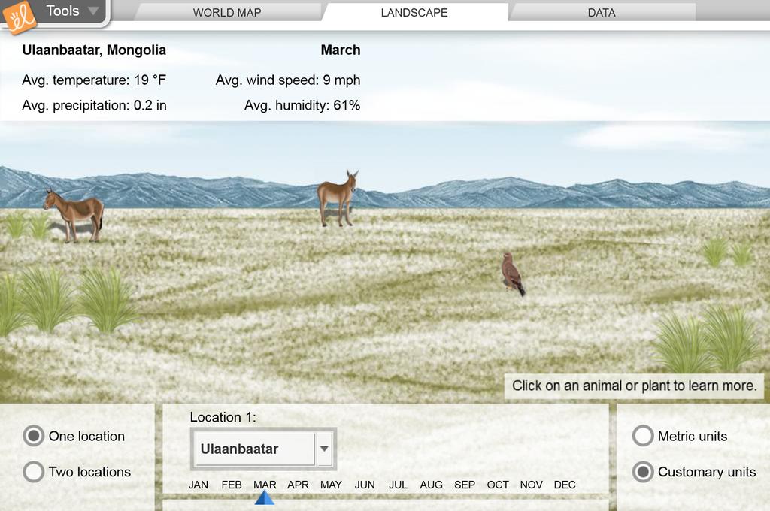
Task: Click the wild donkey on the left
Action: click(74, 215)
